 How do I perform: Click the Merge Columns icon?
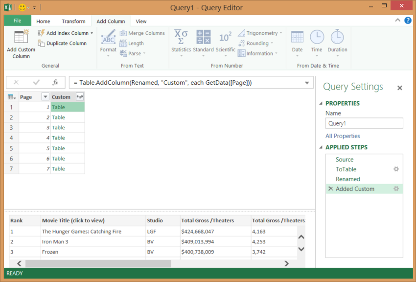pos(123,33)
